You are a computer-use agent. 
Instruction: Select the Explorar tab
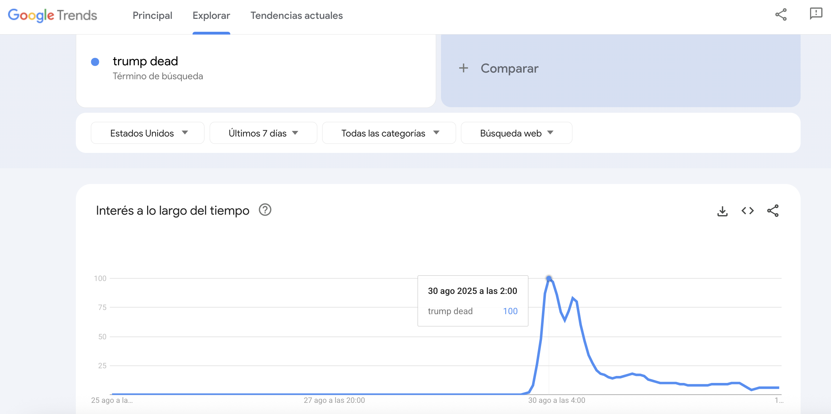click(x=211, y=15)
